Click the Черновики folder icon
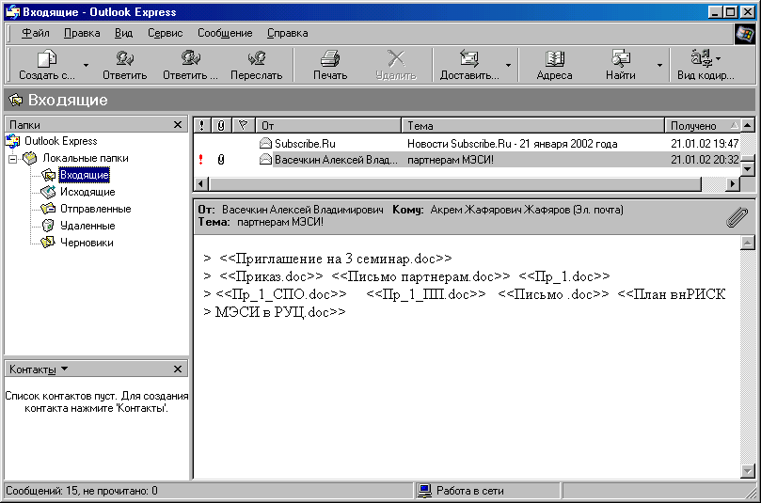This screenshot has width=761, height=503. pyautogui.click(x=48, y=243)
